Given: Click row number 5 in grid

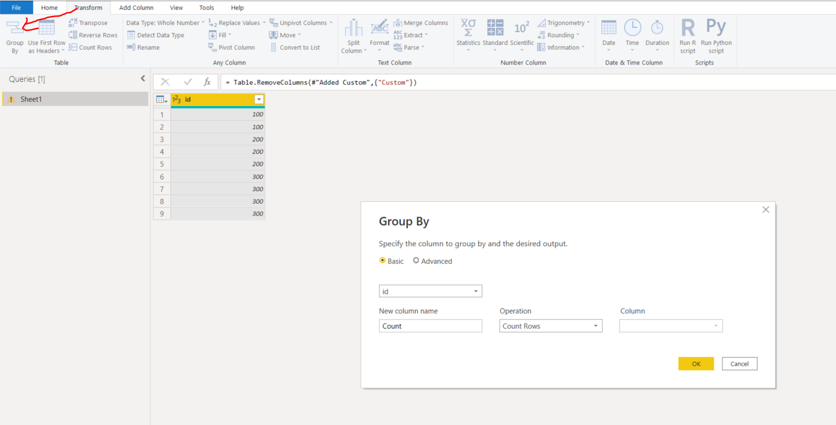Looking at the screenshot, I should (162, 164).
